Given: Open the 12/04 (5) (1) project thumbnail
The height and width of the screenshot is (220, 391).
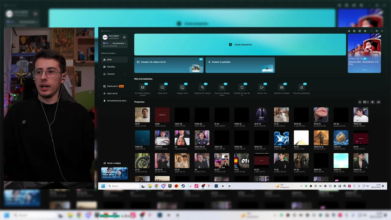Looking at the screenshot, I should pyautogui.click(x=202, y=138).
